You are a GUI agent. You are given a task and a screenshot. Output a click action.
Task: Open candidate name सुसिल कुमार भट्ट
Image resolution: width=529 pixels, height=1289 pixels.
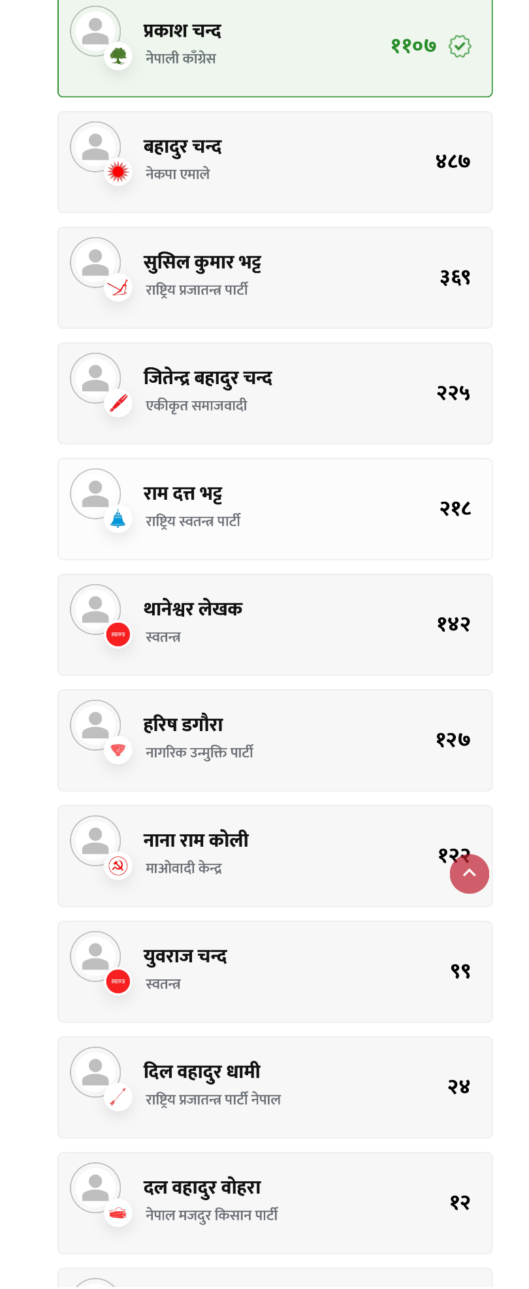pyautogui.click(x=202, y=262)
